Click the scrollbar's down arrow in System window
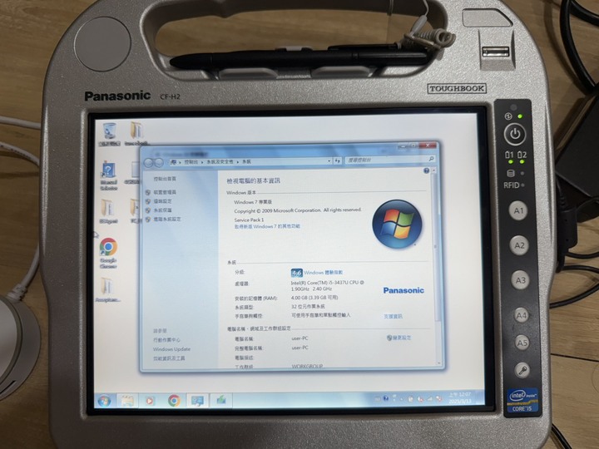Viewport: 599px width, 449px height. click(438, 363)
